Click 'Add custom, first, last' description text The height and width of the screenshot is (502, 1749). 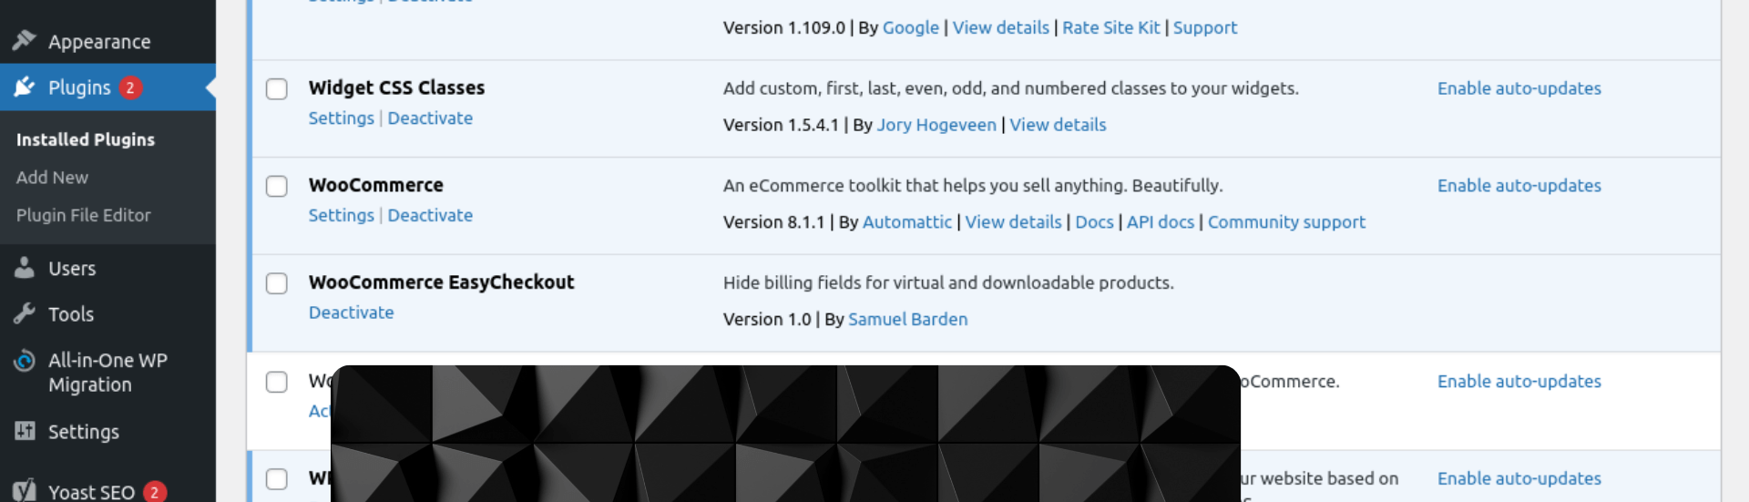1011,88
